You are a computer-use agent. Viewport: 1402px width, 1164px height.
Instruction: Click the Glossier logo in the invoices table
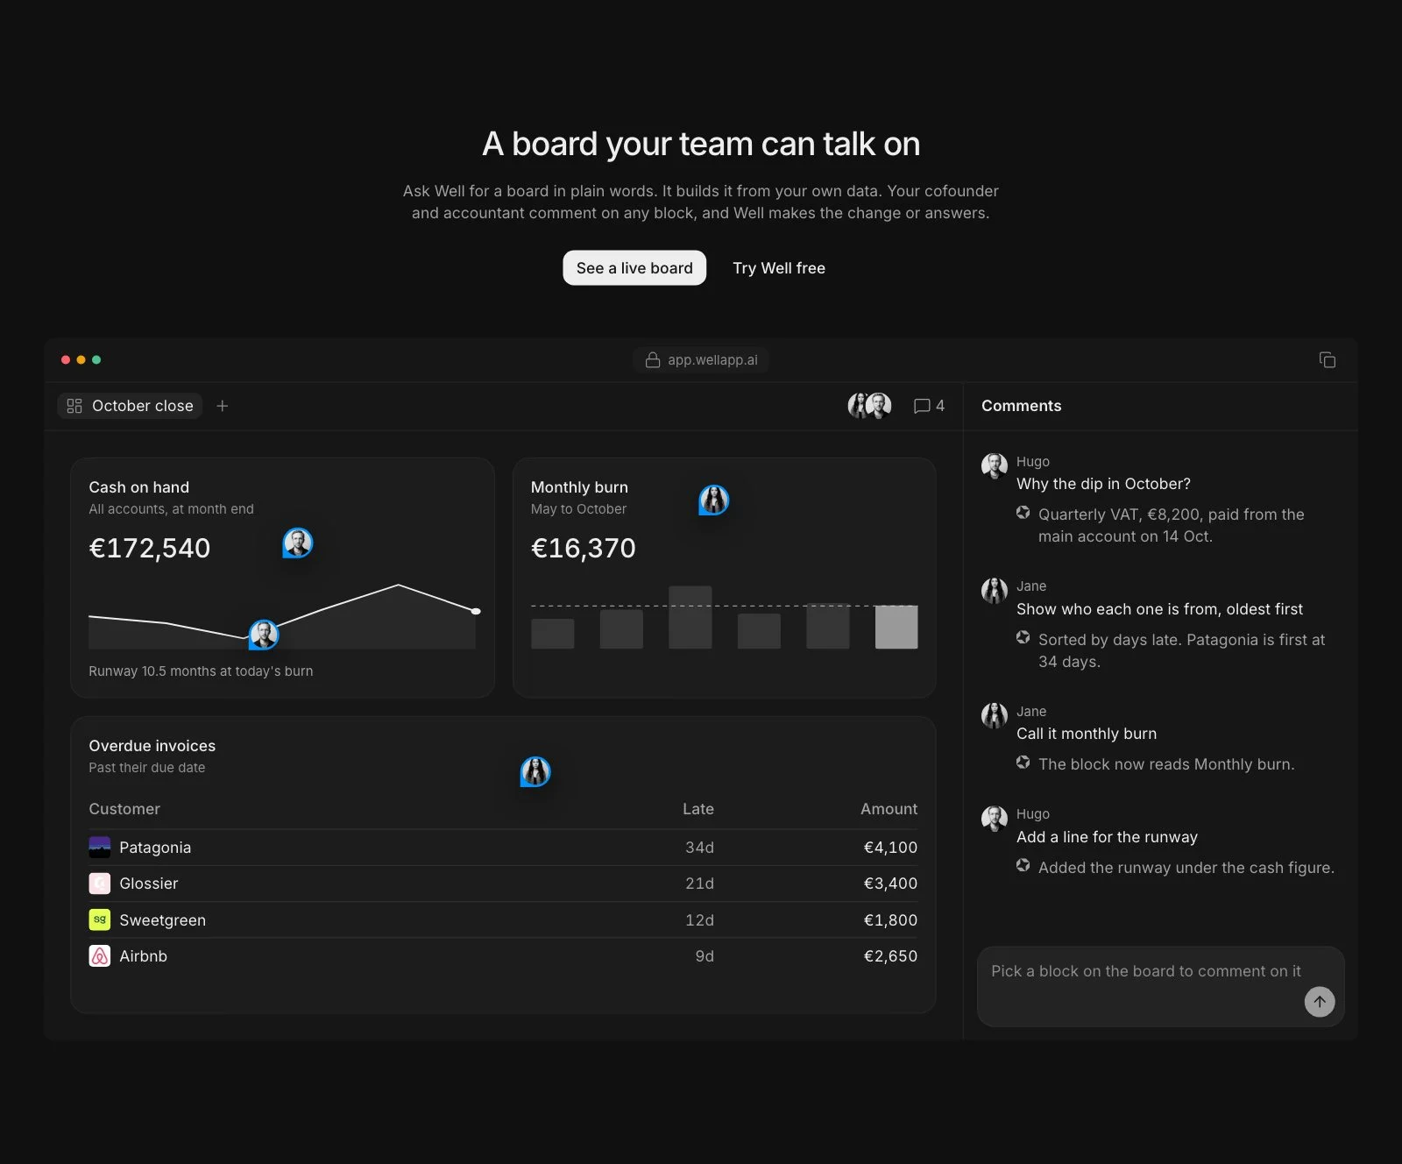pos(100,884)
